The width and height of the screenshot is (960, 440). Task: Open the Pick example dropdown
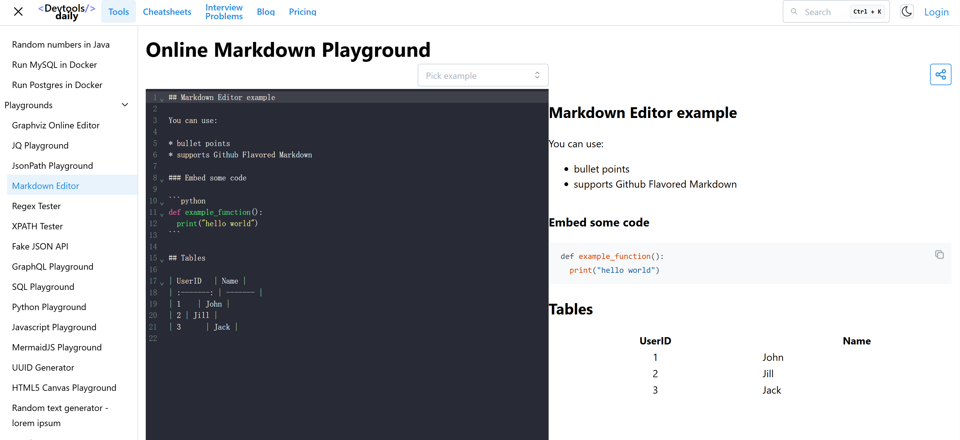tap(483, 75)
